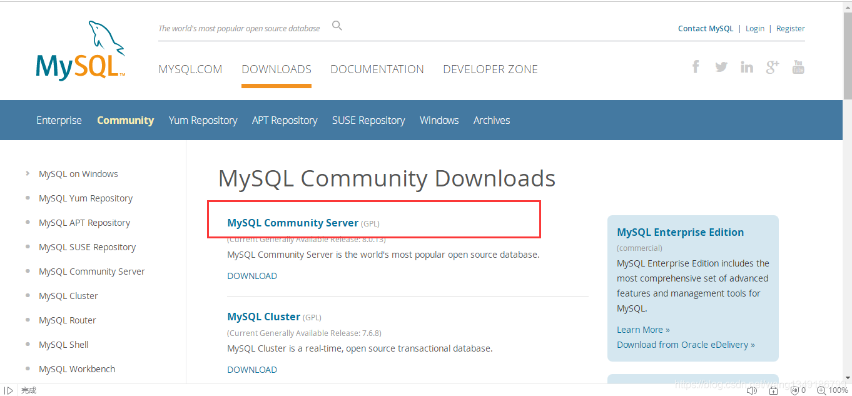Click the Register link
The width and height of the screenshot is (852, 396).
coord(791,29)
